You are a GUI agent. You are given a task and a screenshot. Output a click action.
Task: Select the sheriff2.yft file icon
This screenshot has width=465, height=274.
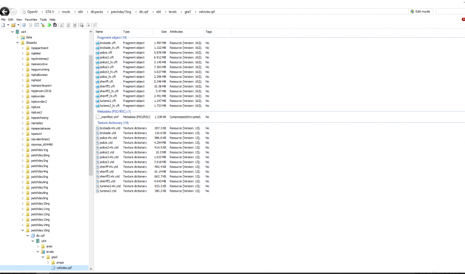point(97,86)
